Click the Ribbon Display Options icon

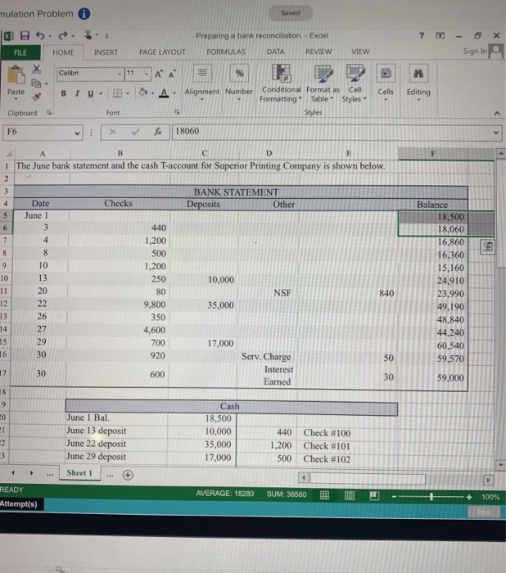click(440, 35)
